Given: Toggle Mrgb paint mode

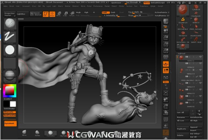Looking at the screenshot, I should (78, 12).
